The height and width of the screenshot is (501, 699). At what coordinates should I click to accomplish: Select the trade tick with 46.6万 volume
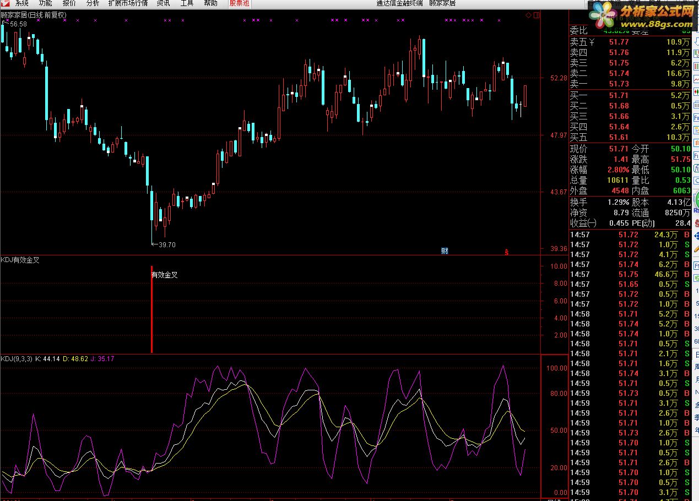pos(630,275)
